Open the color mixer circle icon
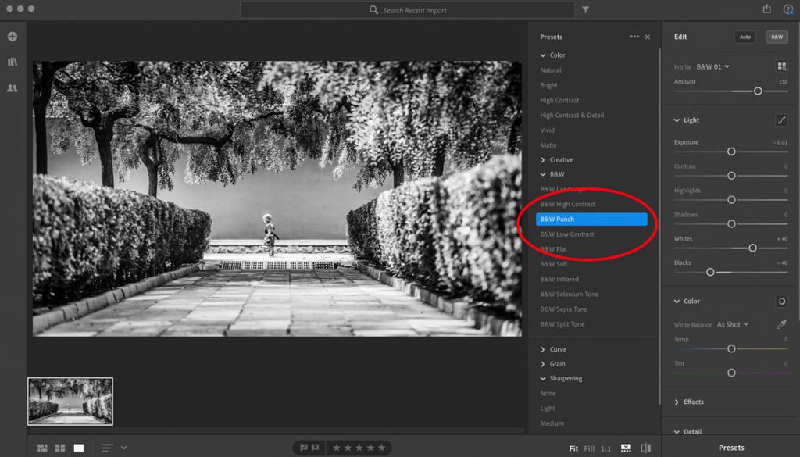 [781, 302]
